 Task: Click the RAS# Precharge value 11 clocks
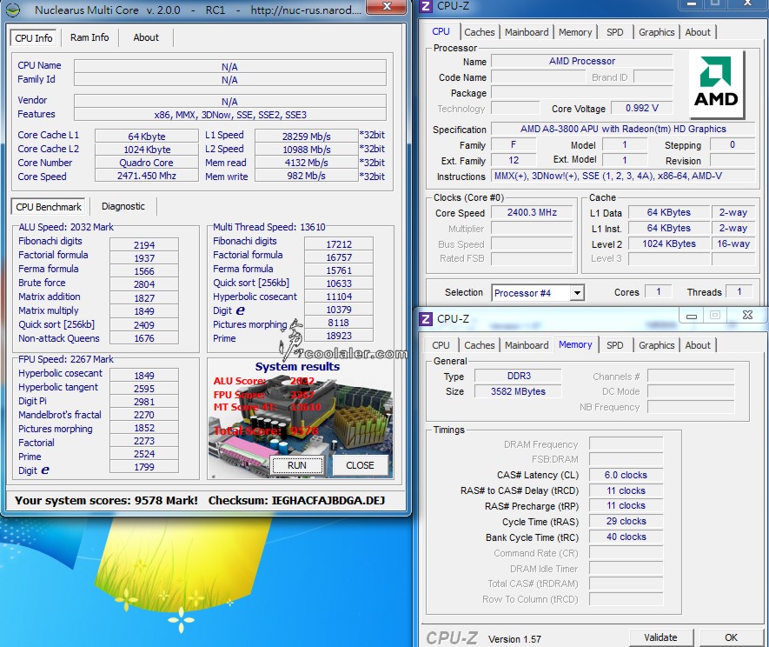pos(626,505)
